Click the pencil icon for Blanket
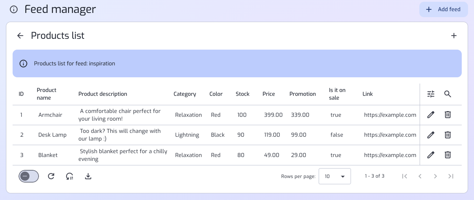The height and width of the screenshot is (200, 474). (x=431, y=155)
